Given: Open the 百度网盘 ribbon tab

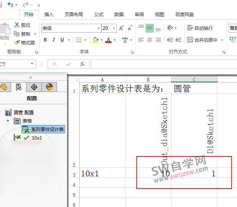Looking at the screenshot, I should (185, 15).
